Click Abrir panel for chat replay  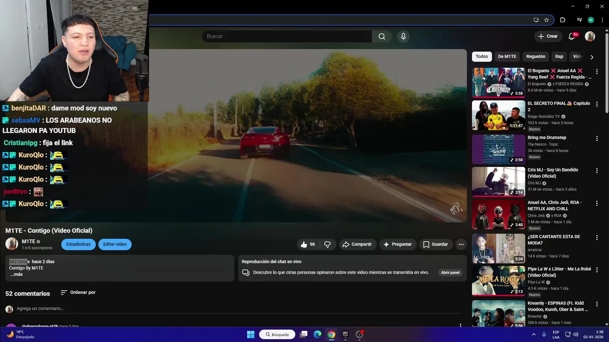click(450, 273)
